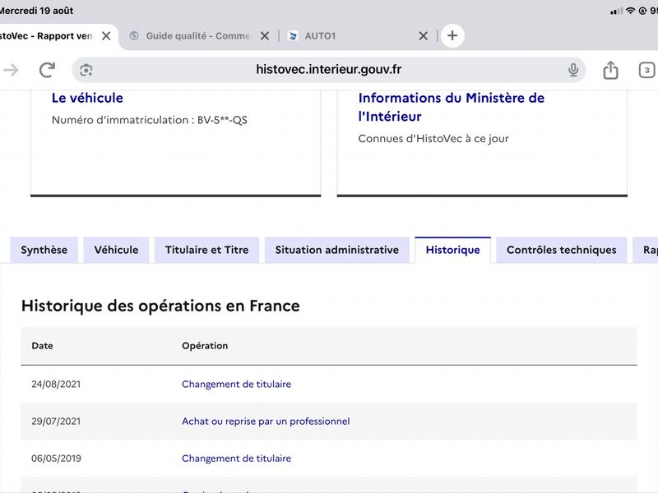Open the Contrôles techniques tab
Screen dimensions: 658x493
(x=562, y=250)
